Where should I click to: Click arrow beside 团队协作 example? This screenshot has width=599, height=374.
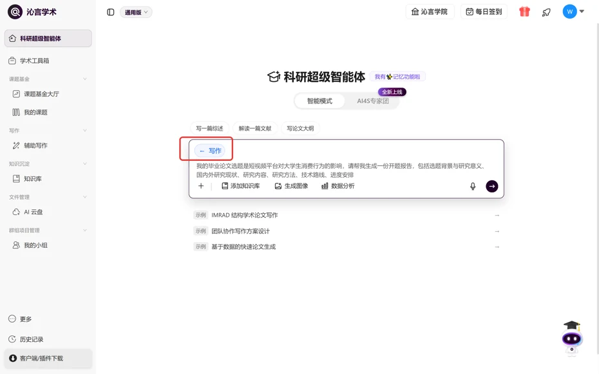(x=497, y=231)
